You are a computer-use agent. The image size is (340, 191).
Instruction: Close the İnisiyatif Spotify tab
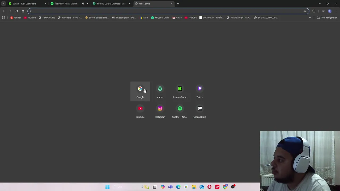pos(87,4)
